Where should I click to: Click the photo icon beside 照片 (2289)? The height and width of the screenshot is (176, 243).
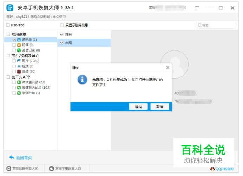click(x=19, y=61)
